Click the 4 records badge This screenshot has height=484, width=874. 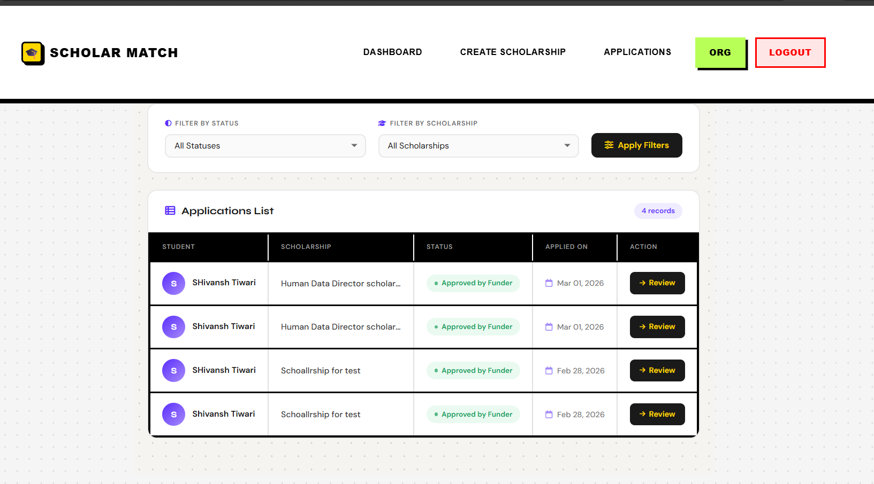coord(658,211)
